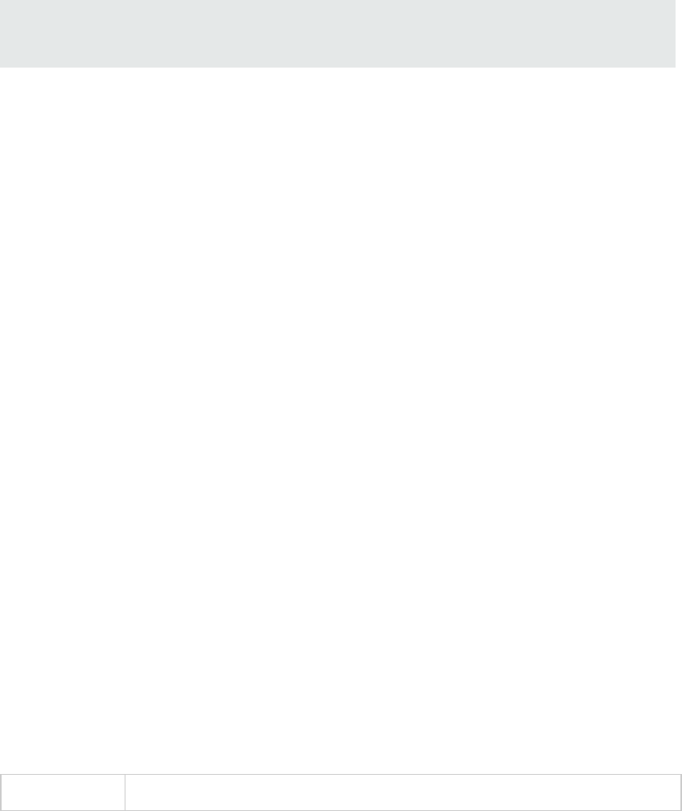682x811 pixels.
Task: Select the right end of gray banner
Action: point(672,34)
